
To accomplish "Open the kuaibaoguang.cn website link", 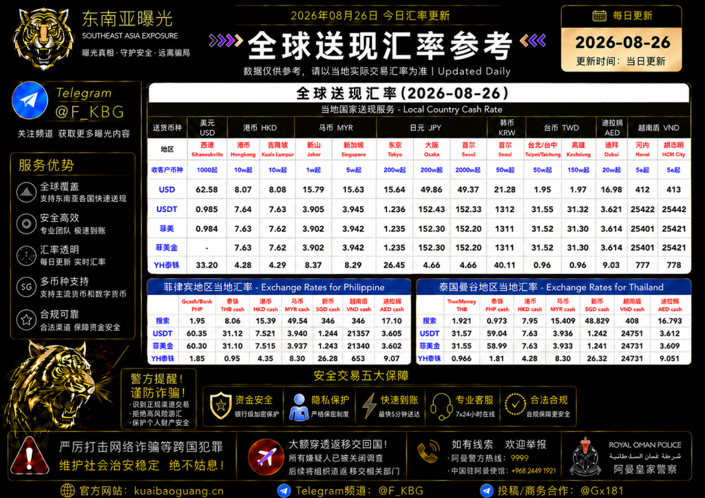I will [x=179, y=490].
